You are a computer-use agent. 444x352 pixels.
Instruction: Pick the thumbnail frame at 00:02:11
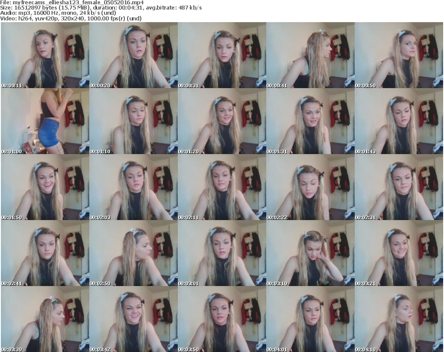tap(222, 188)
